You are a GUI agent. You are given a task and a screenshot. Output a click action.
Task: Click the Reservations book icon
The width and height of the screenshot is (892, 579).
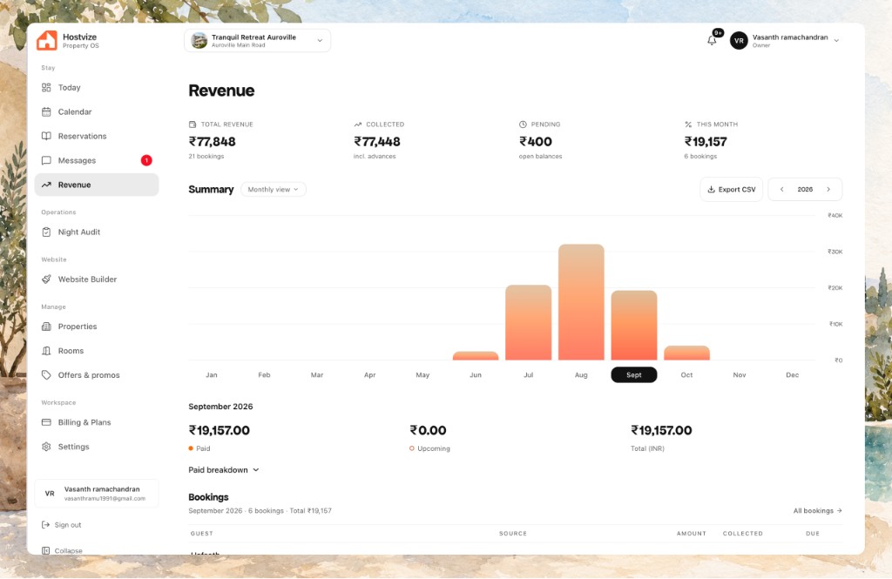[x=46, y=136]
